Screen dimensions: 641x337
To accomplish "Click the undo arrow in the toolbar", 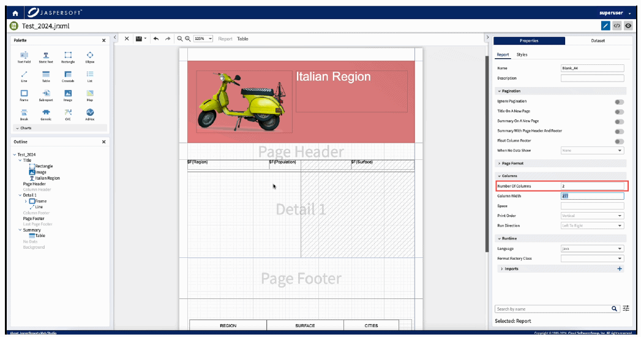I will tap(156, 39).
